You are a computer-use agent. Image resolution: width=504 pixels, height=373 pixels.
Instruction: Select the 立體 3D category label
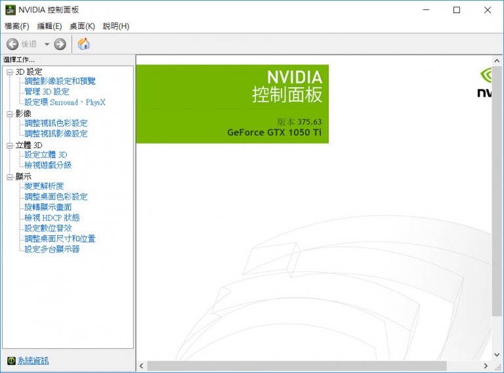[29, 146]
